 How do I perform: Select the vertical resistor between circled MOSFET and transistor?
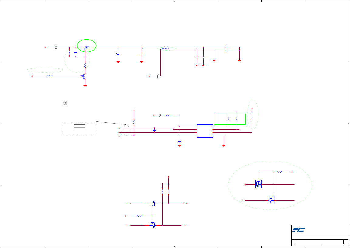pyautogui.click(x=85, y=65)
